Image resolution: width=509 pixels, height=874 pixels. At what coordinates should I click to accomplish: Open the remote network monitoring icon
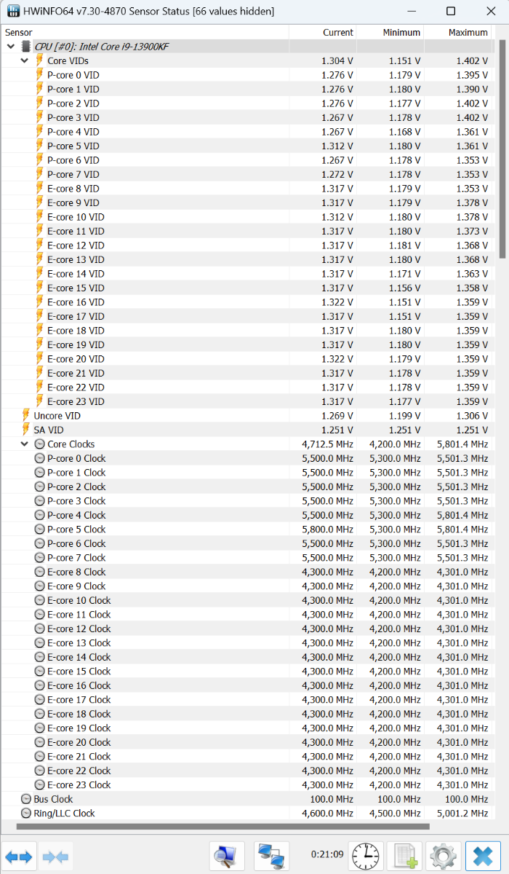271,856
